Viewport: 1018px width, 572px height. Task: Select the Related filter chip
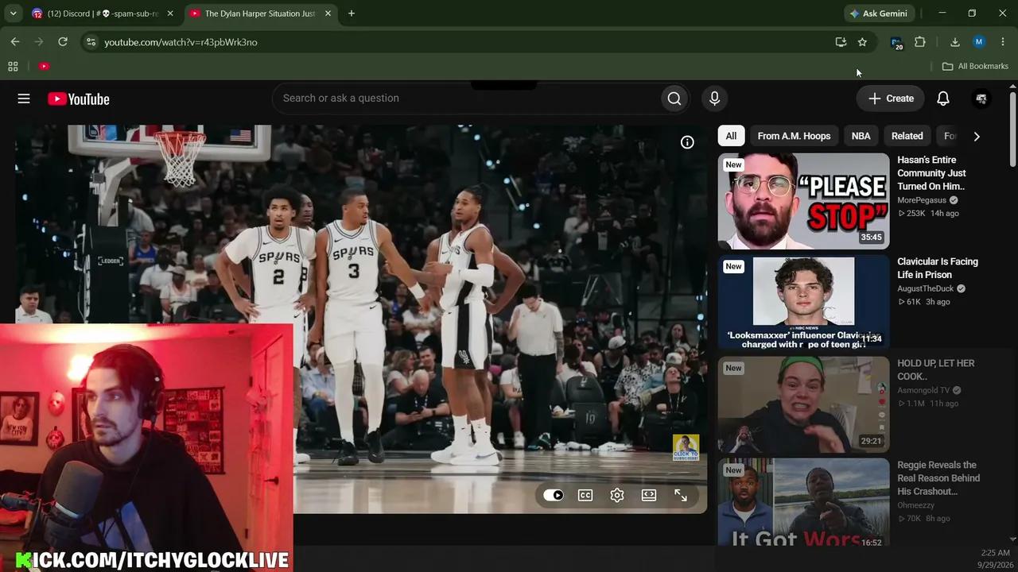pyautogui.click(x=907, y=136)
